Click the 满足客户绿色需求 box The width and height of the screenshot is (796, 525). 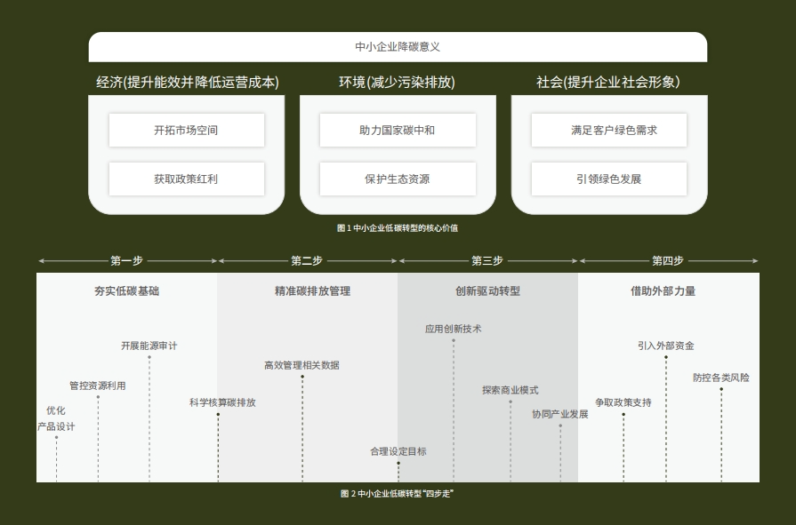[x=608, y=130]
